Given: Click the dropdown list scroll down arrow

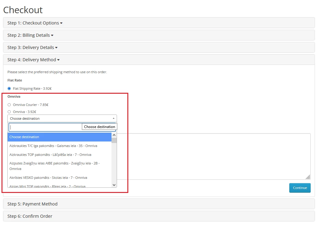Looking at the screenshot, I should click(114, 185).
